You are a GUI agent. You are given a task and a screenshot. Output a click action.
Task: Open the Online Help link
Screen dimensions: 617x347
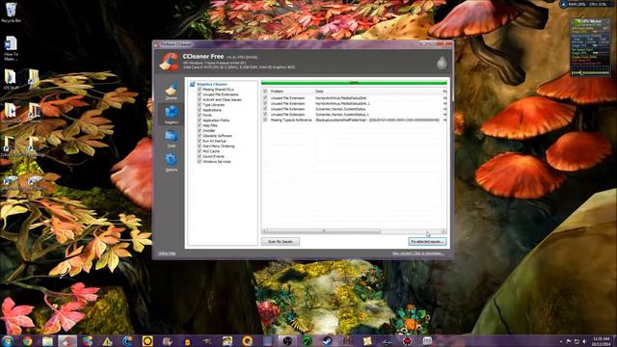[x=167, y=254]
